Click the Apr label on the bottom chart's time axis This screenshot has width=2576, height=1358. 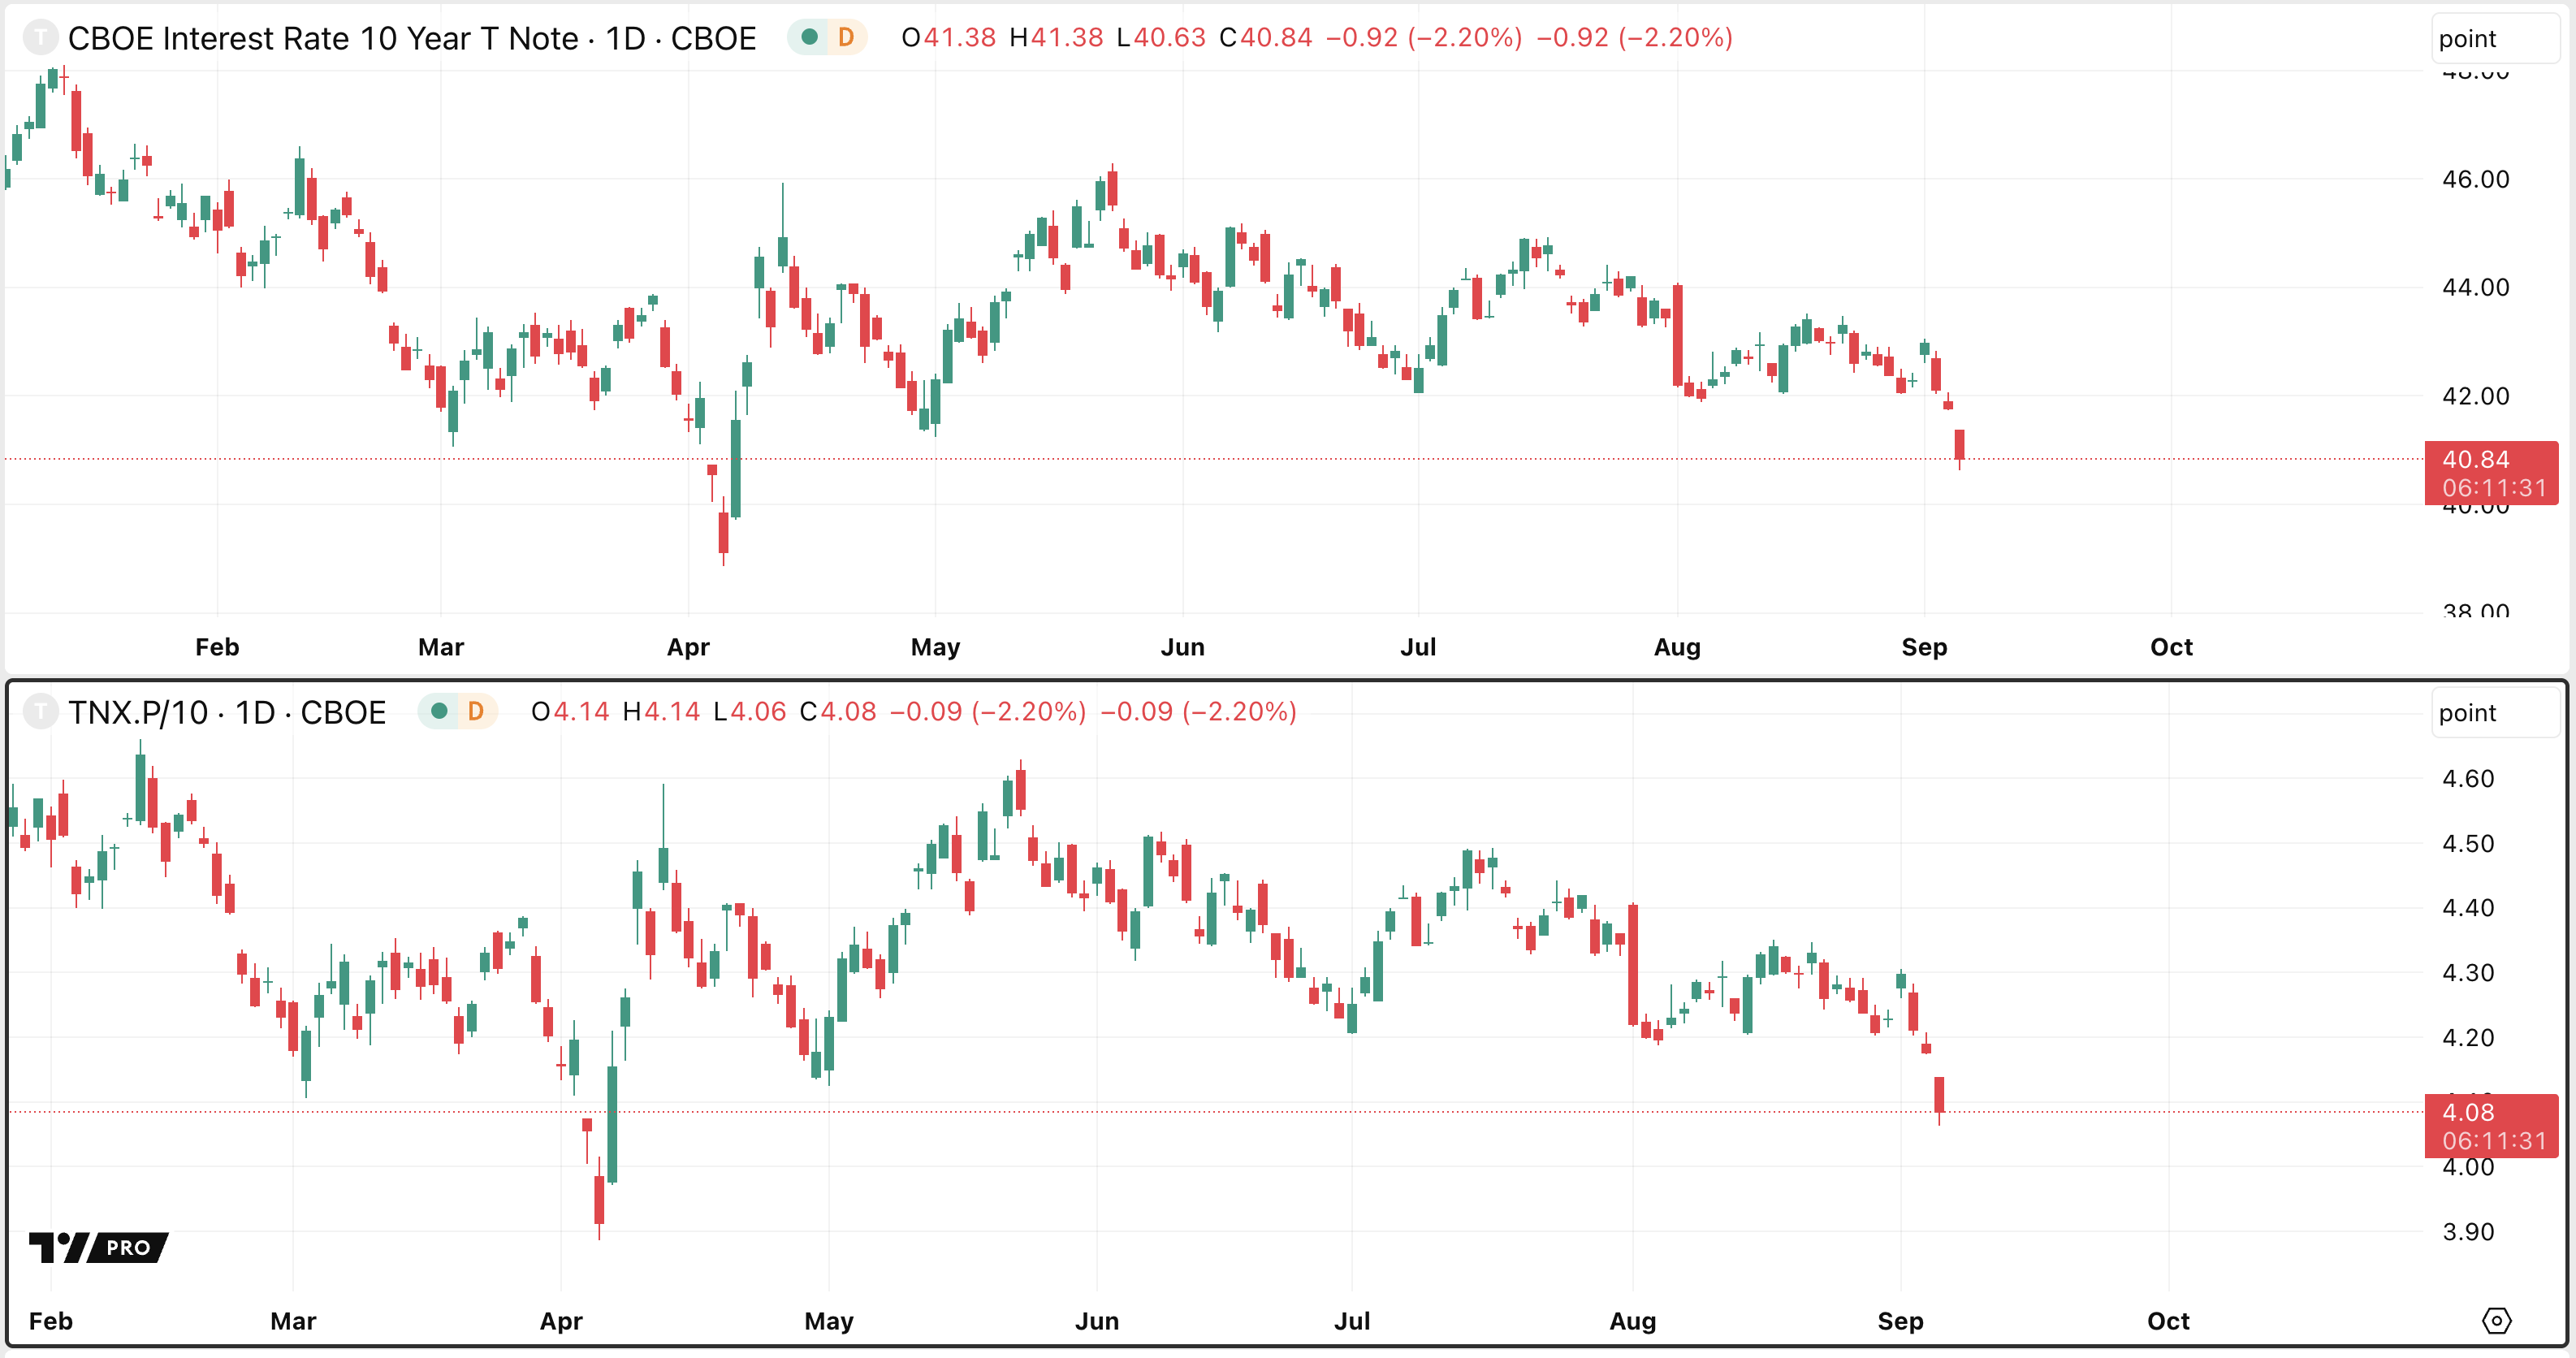click(561, 1321)
